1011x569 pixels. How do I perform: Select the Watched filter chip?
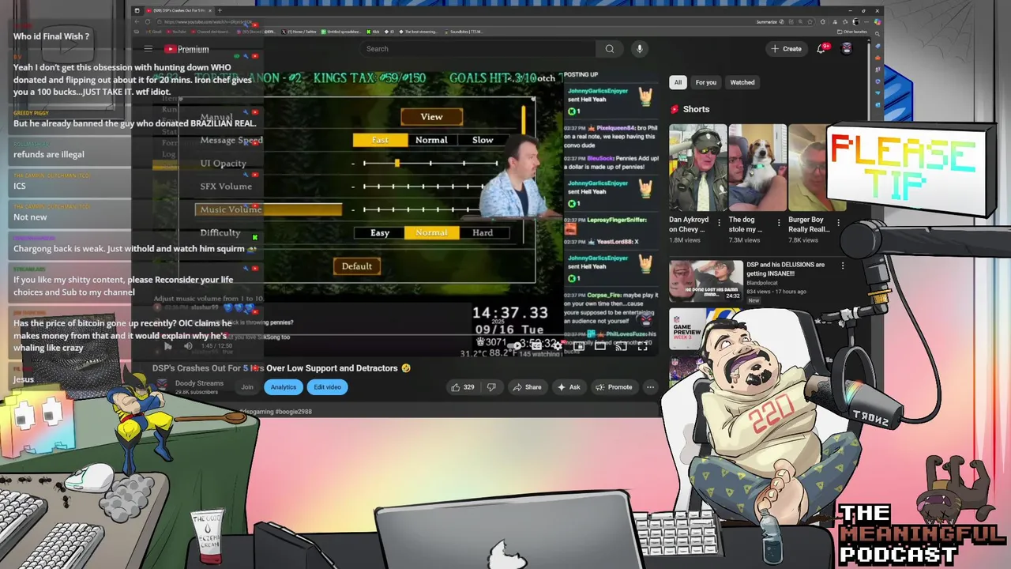tap(742, 82)
